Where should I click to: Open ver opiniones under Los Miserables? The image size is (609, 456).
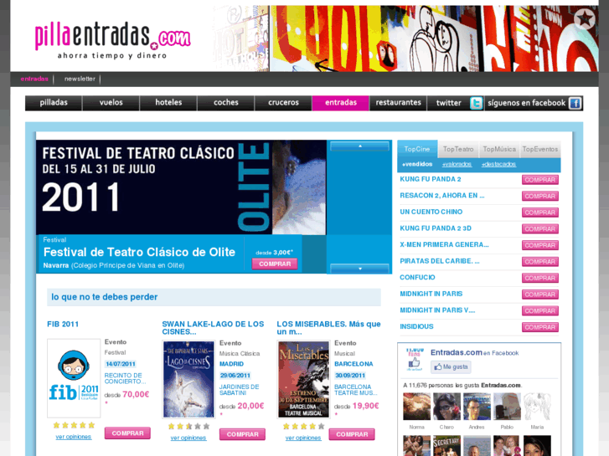(x=303, y=438)
